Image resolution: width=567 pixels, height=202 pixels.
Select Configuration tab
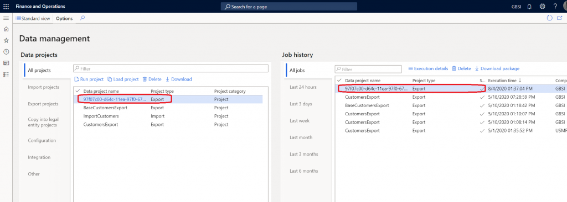pos(42,140)
